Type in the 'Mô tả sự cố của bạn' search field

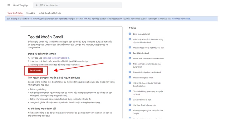(78, 5)
